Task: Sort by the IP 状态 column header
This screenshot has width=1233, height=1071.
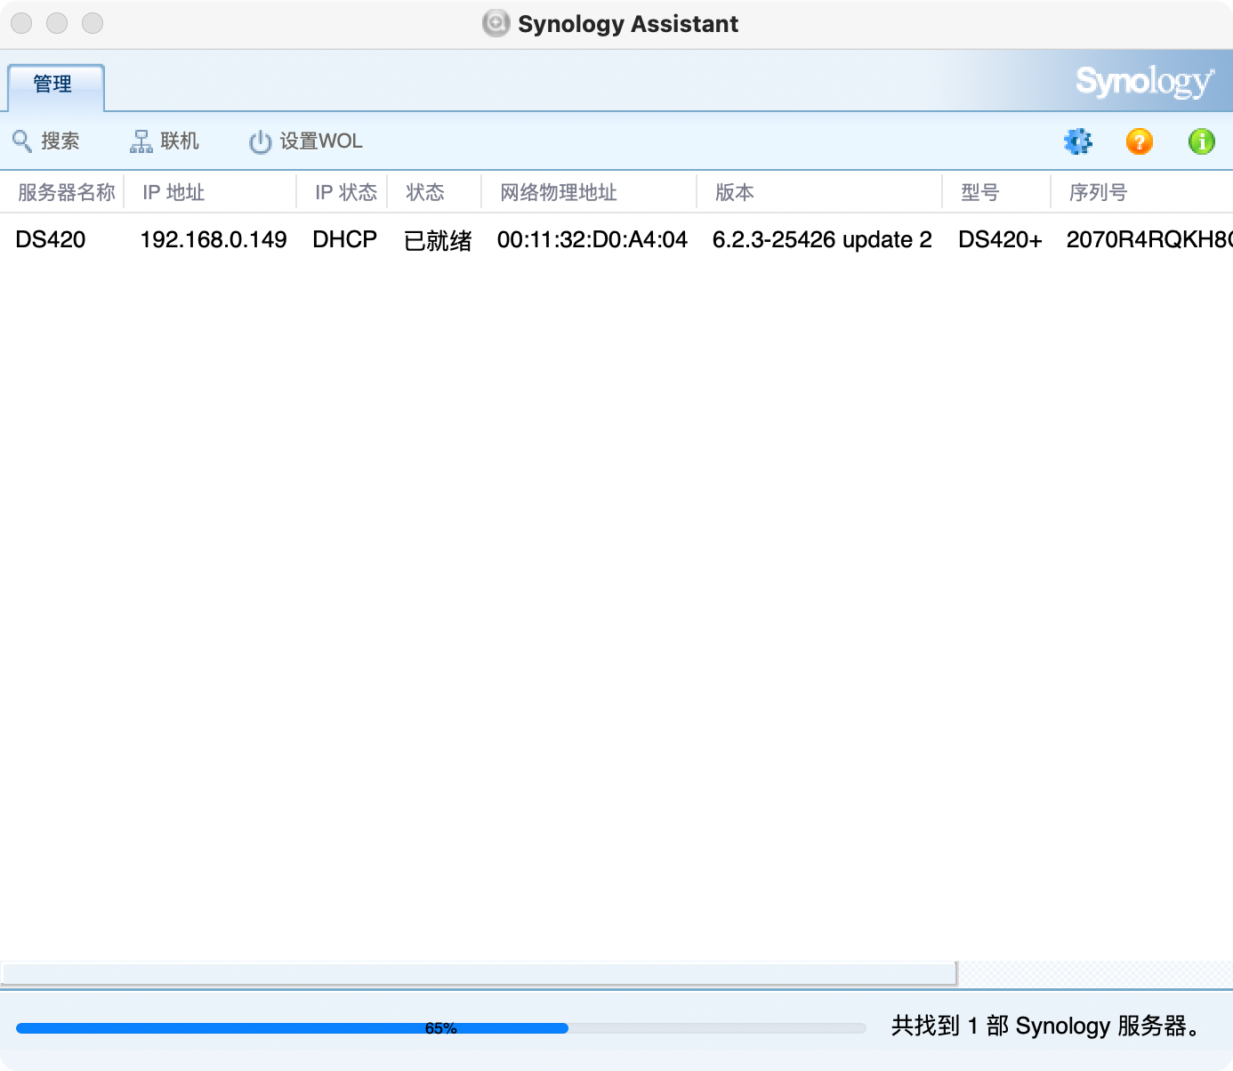Action: point(343,192)
